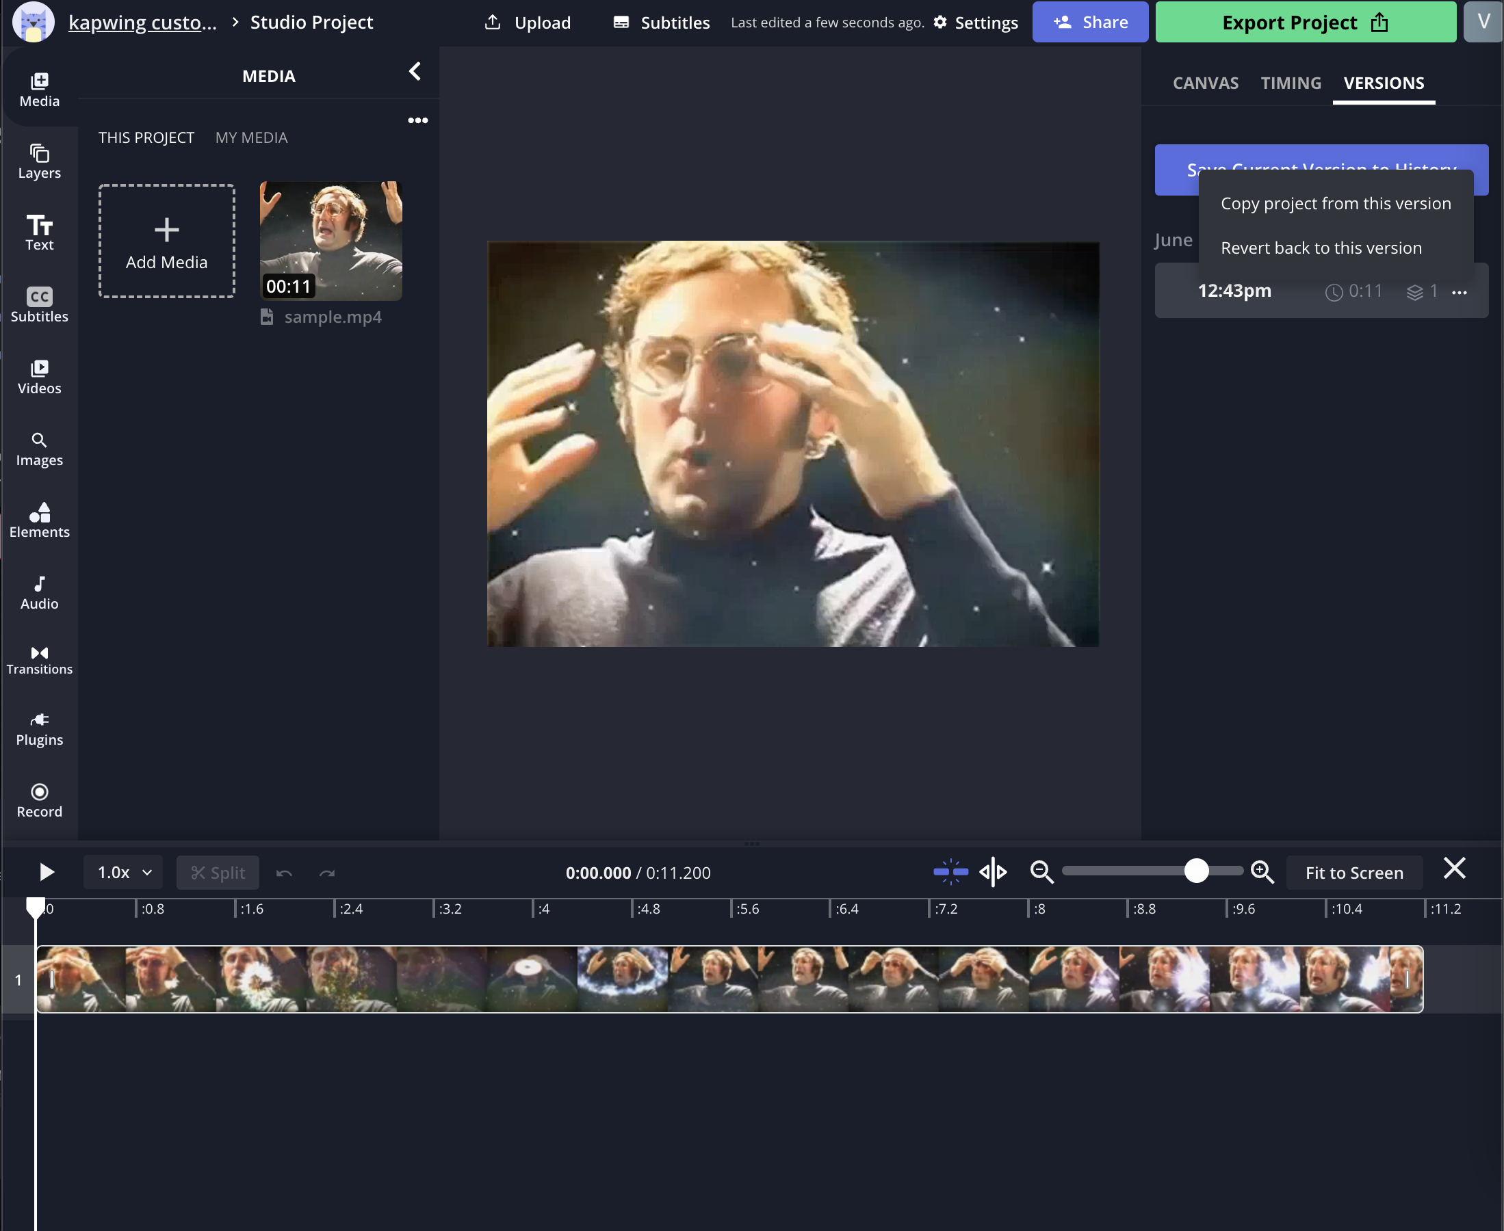Open the Text tool panel
Screen dimensions: 1504x1231
point(39,233)
